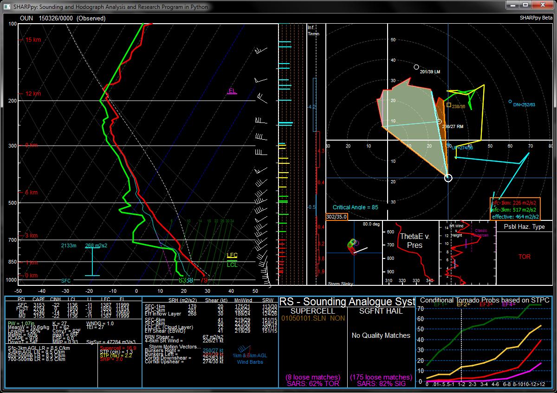Click the yellow STP (fix) = 2.2 value

[x=117, y=356]
